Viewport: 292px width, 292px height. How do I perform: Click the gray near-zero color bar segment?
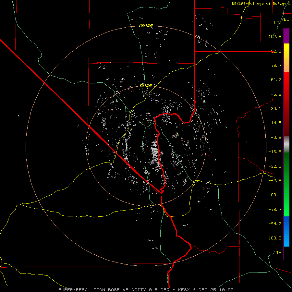click(286, 144)
